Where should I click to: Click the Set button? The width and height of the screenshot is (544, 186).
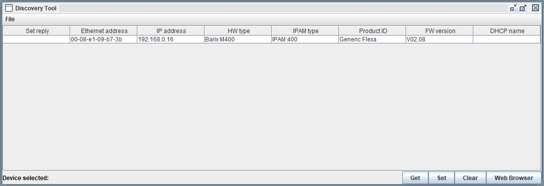[x=442, y=178]
